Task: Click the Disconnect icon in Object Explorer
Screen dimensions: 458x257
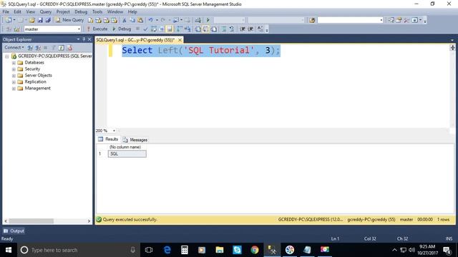Action: pos(38,48)
